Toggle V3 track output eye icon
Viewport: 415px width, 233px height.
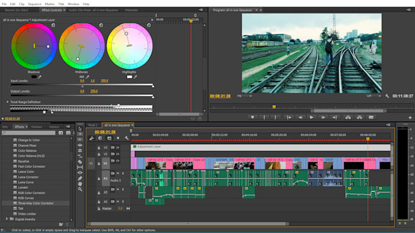pos(118,147)
